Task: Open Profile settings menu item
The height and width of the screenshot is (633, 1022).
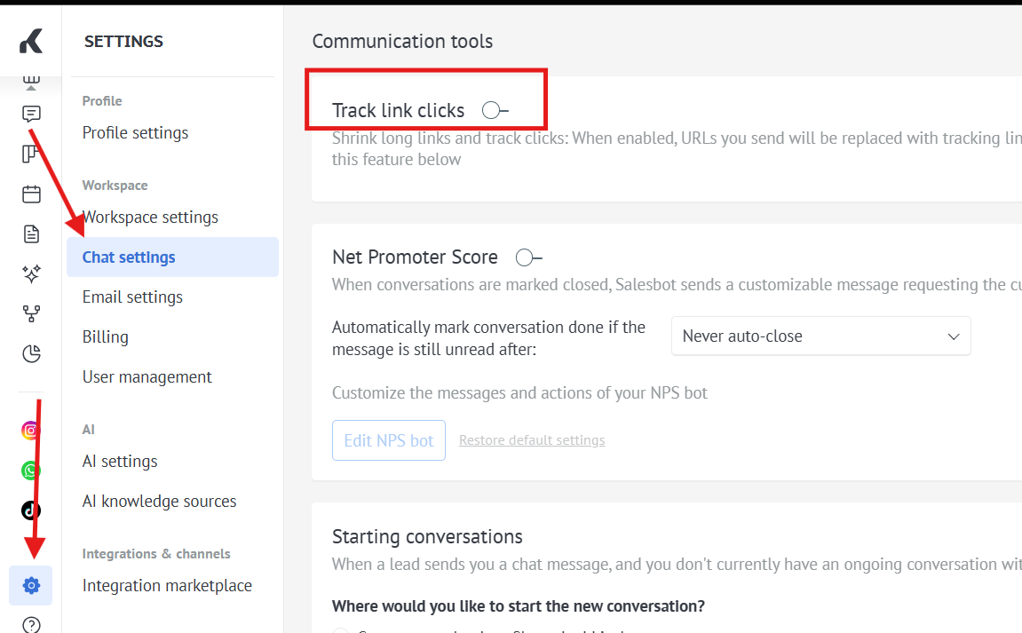Action: [135, 133]
